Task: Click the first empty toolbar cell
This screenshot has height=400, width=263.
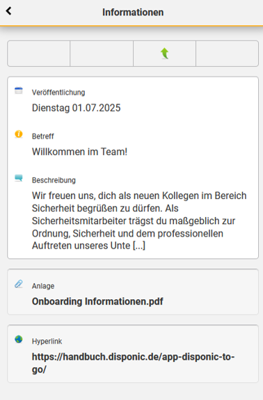Action: (x=39, y=54)
